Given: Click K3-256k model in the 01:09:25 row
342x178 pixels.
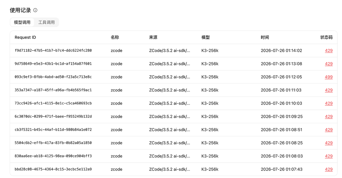Looking at the screenshot, I should coord(210,116).
